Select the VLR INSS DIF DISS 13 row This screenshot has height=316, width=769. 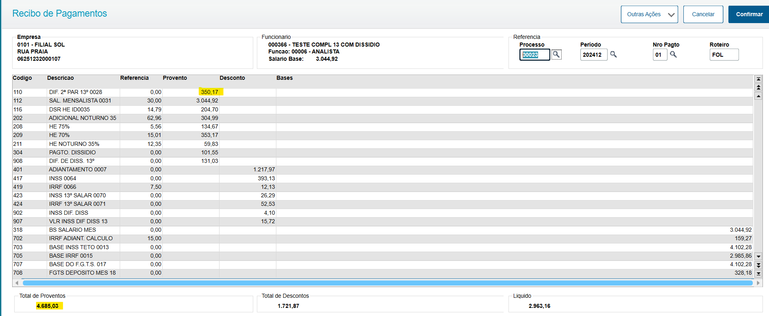click(x=382, y=221)
